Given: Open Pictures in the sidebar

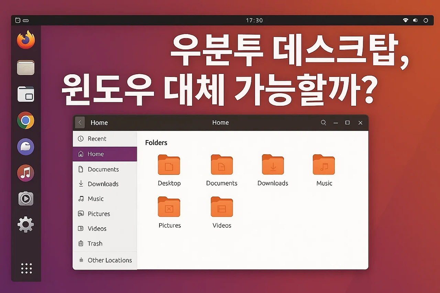Looking at the screenshot, I should point(105,214).
